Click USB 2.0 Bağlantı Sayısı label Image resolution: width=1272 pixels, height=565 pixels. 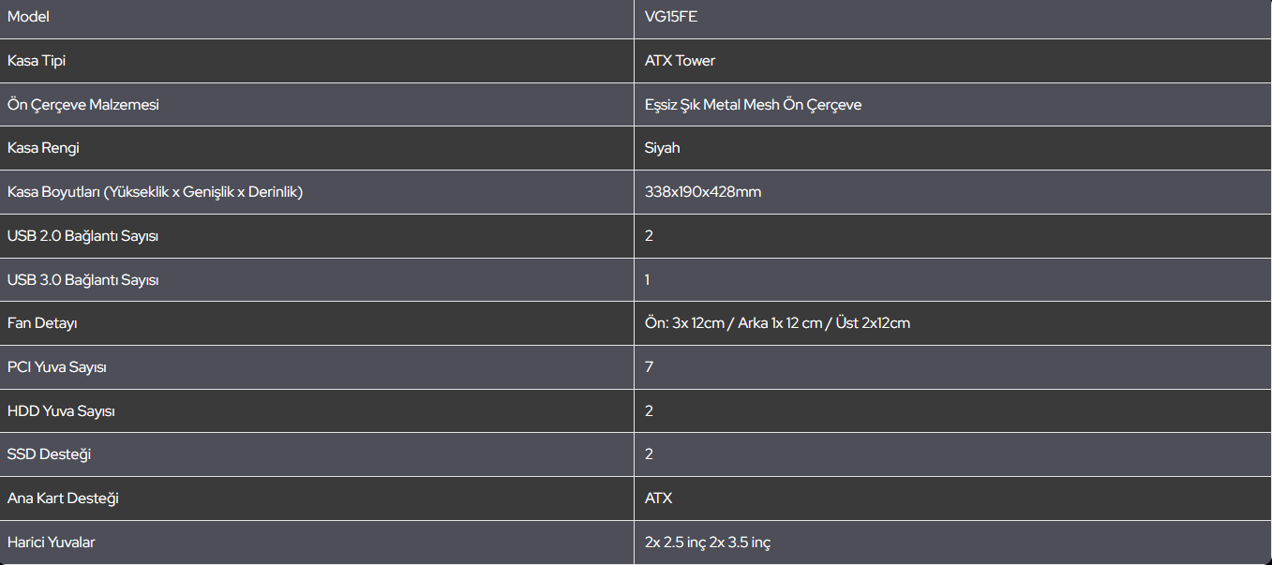coord(82,236)
